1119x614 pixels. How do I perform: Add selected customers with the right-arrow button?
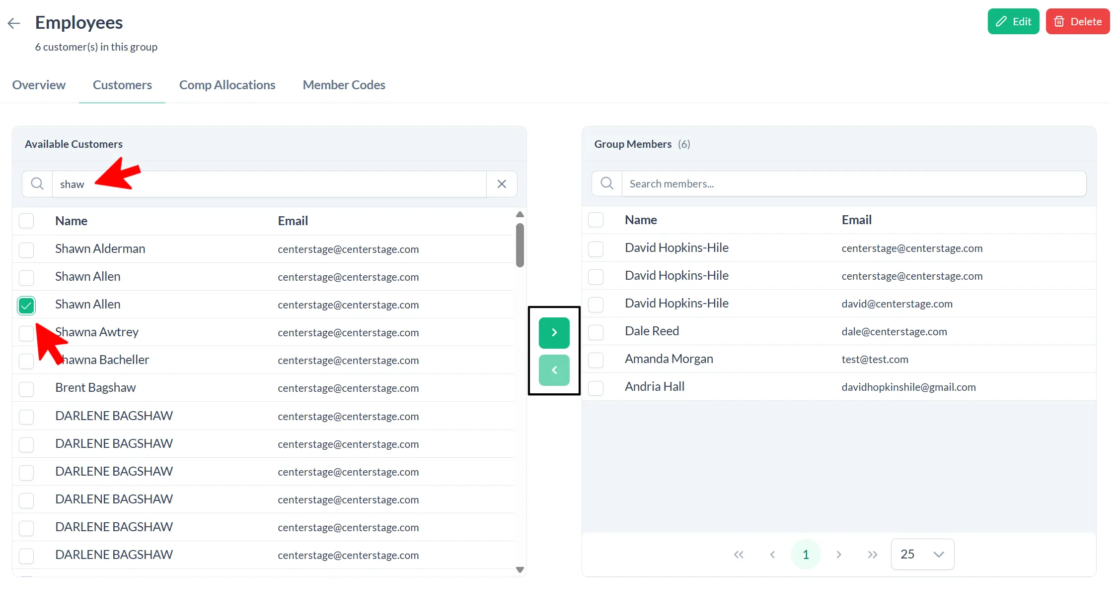tap(554, 332)
